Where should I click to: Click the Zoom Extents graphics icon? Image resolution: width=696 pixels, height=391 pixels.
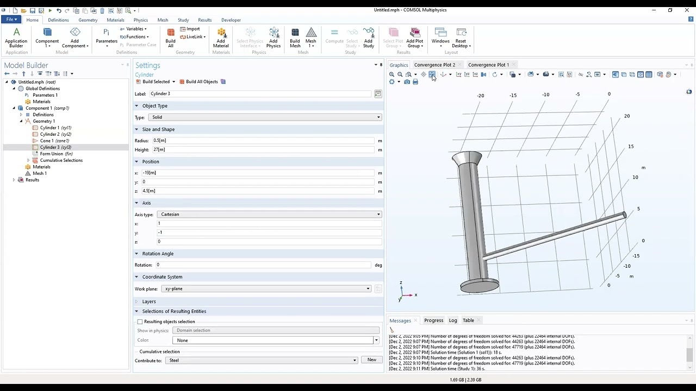click(432, 74)
